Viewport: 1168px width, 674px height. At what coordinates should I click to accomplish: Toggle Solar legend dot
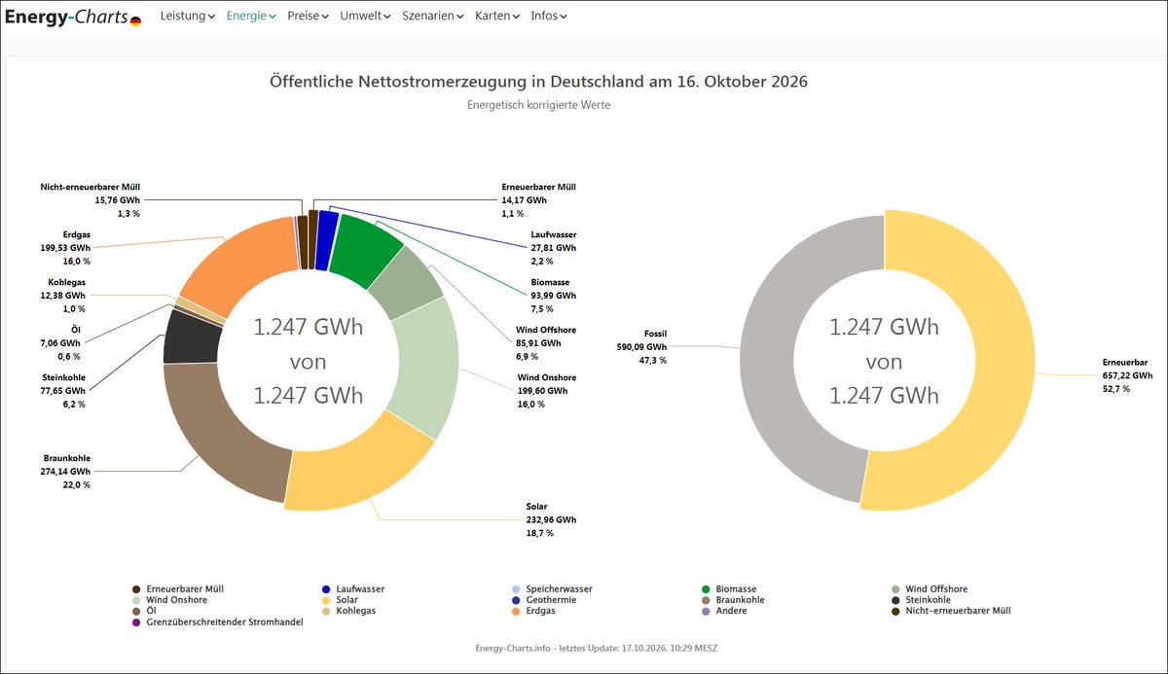(326, 600)
